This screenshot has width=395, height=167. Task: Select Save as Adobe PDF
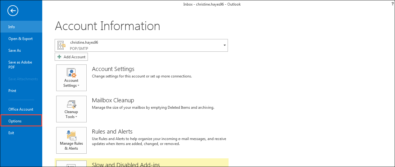[21, 64]
